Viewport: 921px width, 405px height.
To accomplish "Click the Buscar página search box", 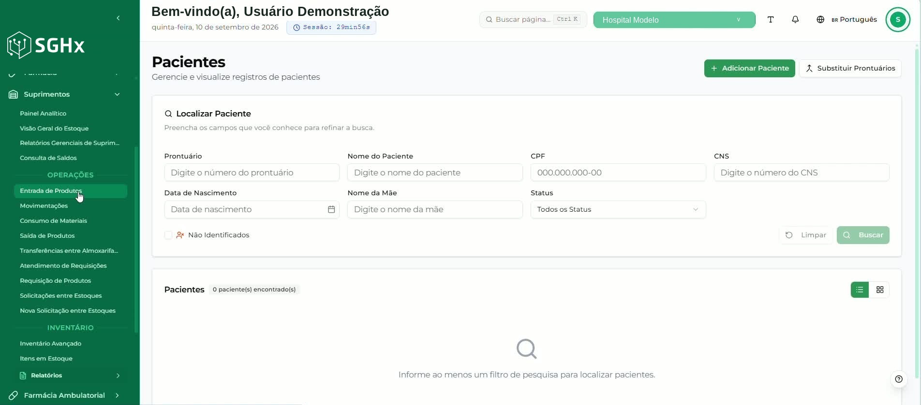I will coord(533,19).
